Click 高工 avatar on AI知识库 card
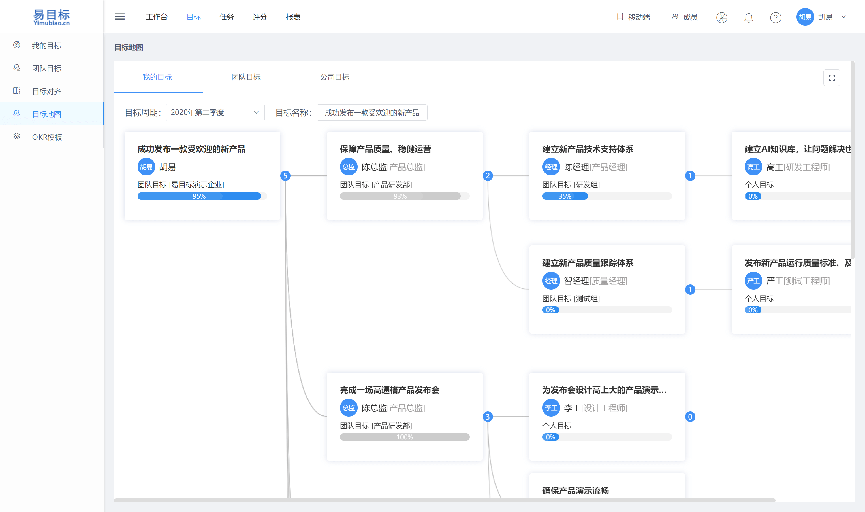 (x=753, y=167)
